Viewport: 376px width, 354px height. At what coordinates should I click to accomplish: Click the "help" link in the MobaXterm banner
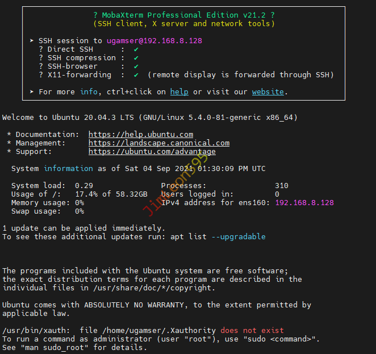coord(179,91)
